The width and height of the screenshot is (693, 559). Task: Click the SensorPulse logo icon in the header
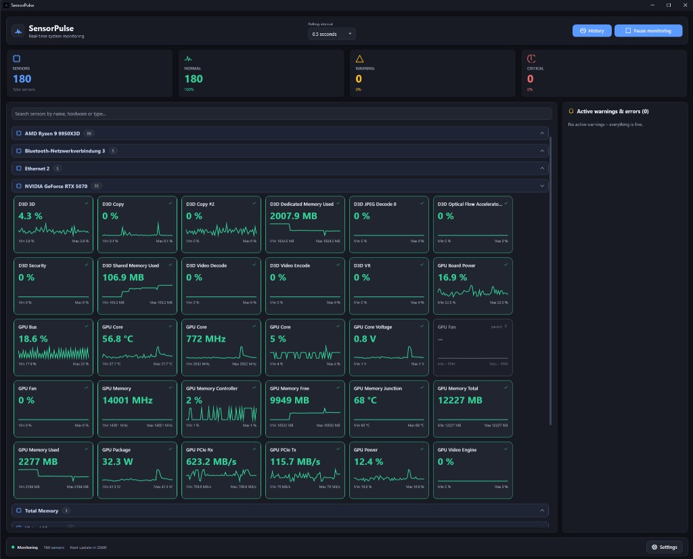[18, 31]
